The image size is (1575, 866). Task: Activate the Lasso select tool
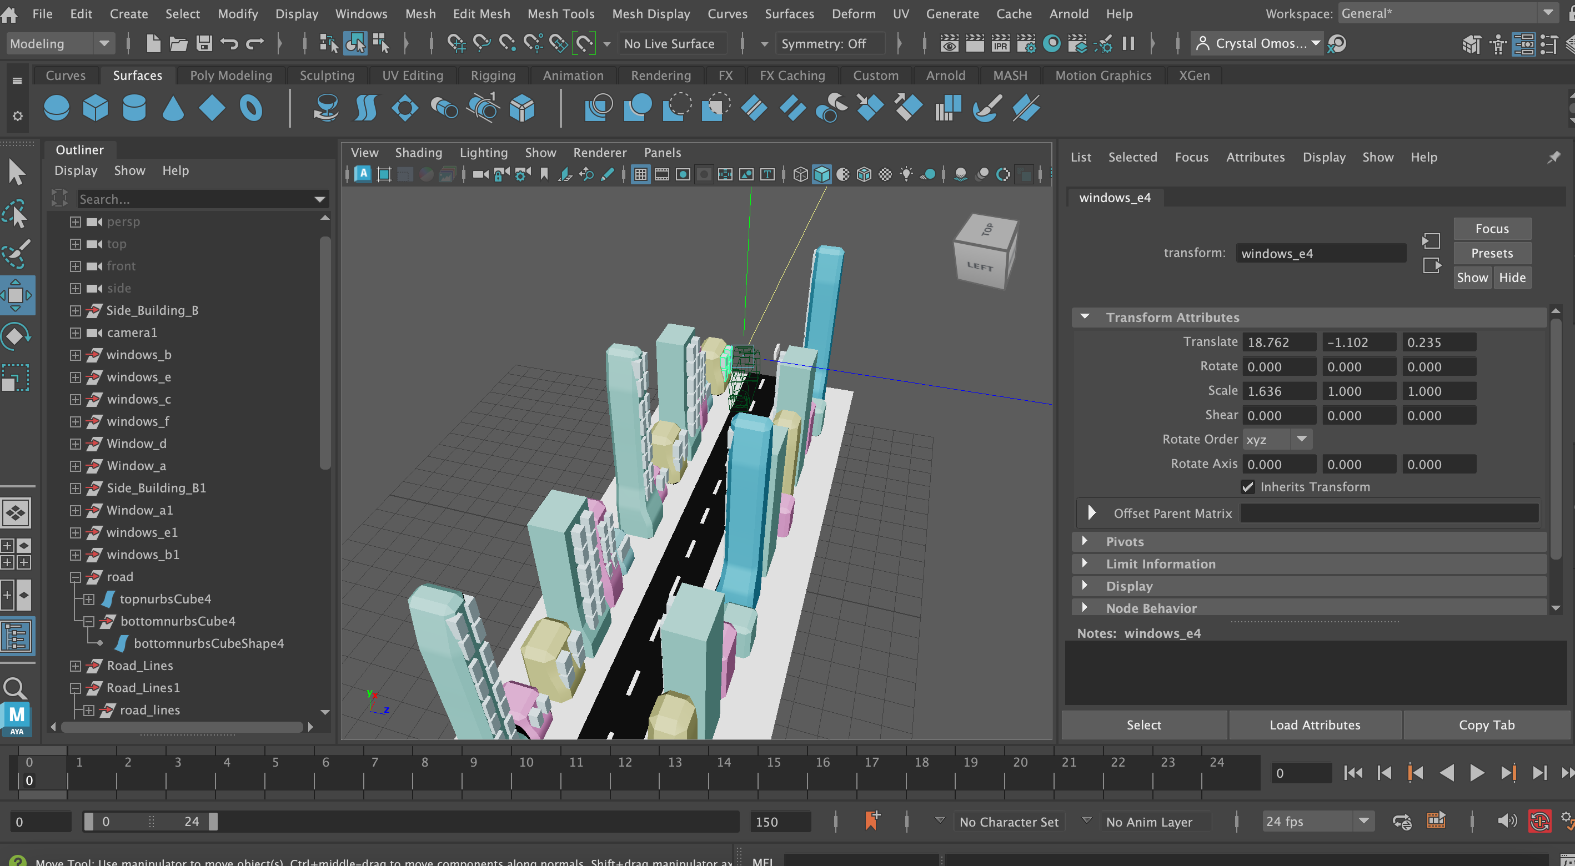(17, 213)
